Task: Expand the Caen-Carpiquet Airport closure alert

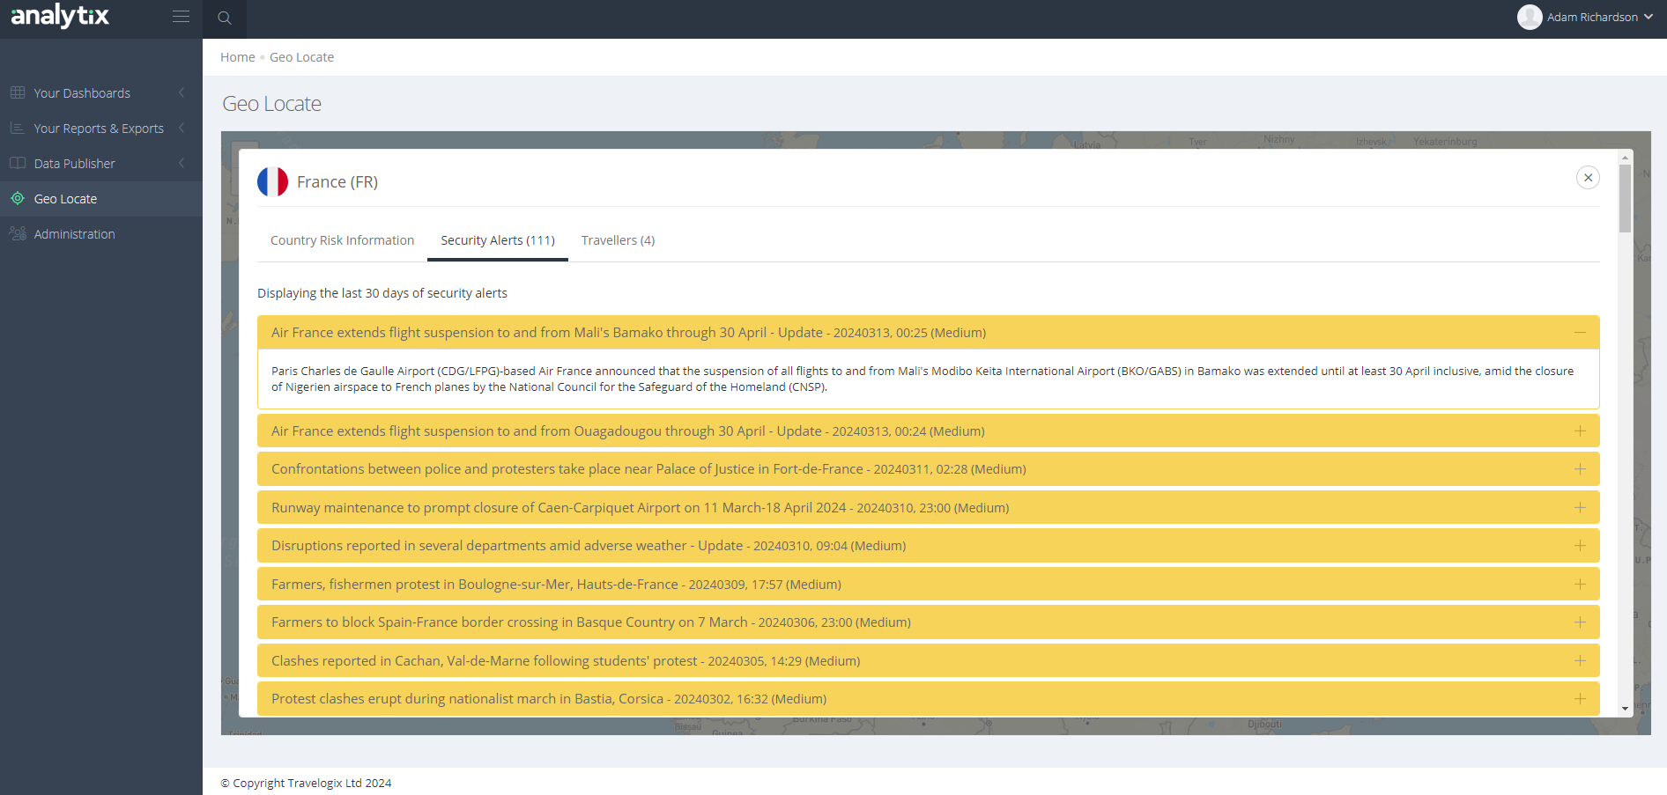Action: pyautogui.click(x=1580, y=508)
